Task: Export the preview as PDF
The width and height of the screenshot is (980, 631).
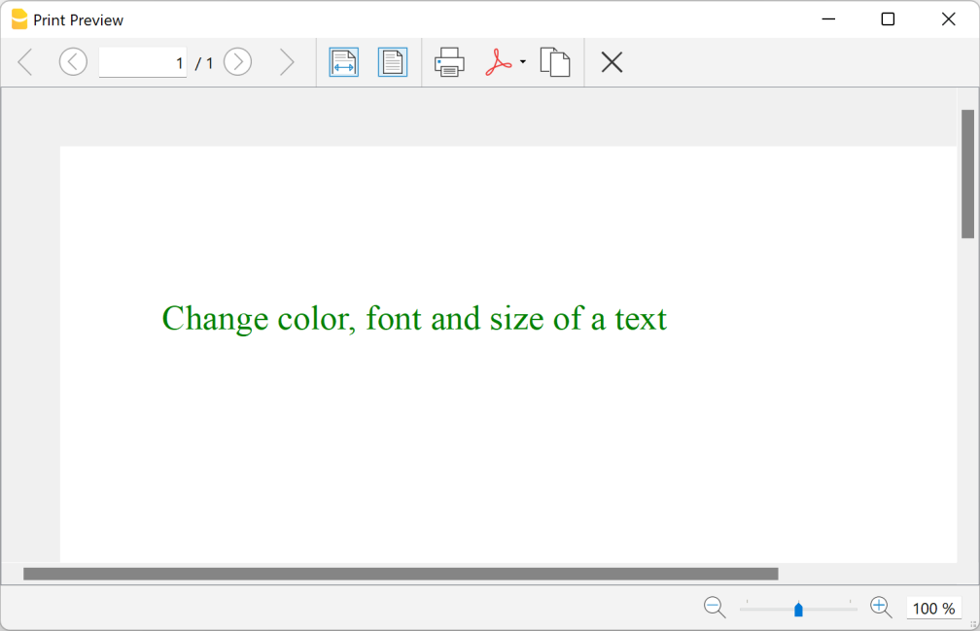Action: 500,61
